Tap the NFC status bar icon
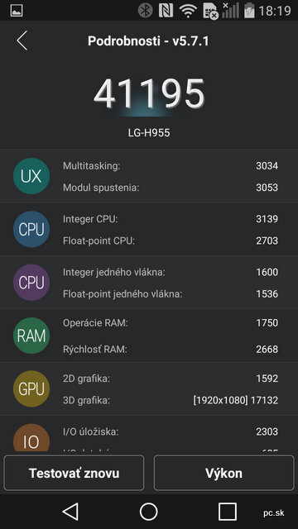 (x=166, y=11)
